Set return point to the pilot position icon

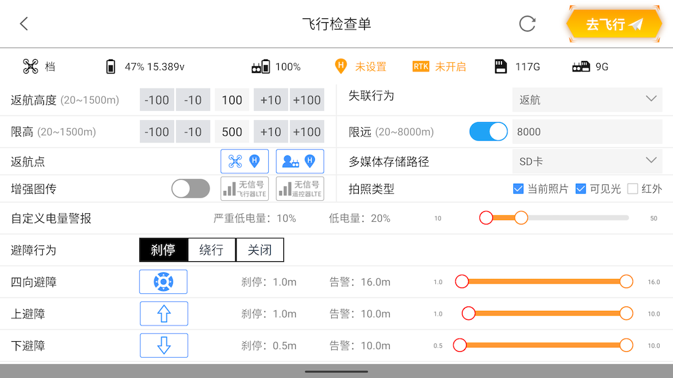[300, 161]
